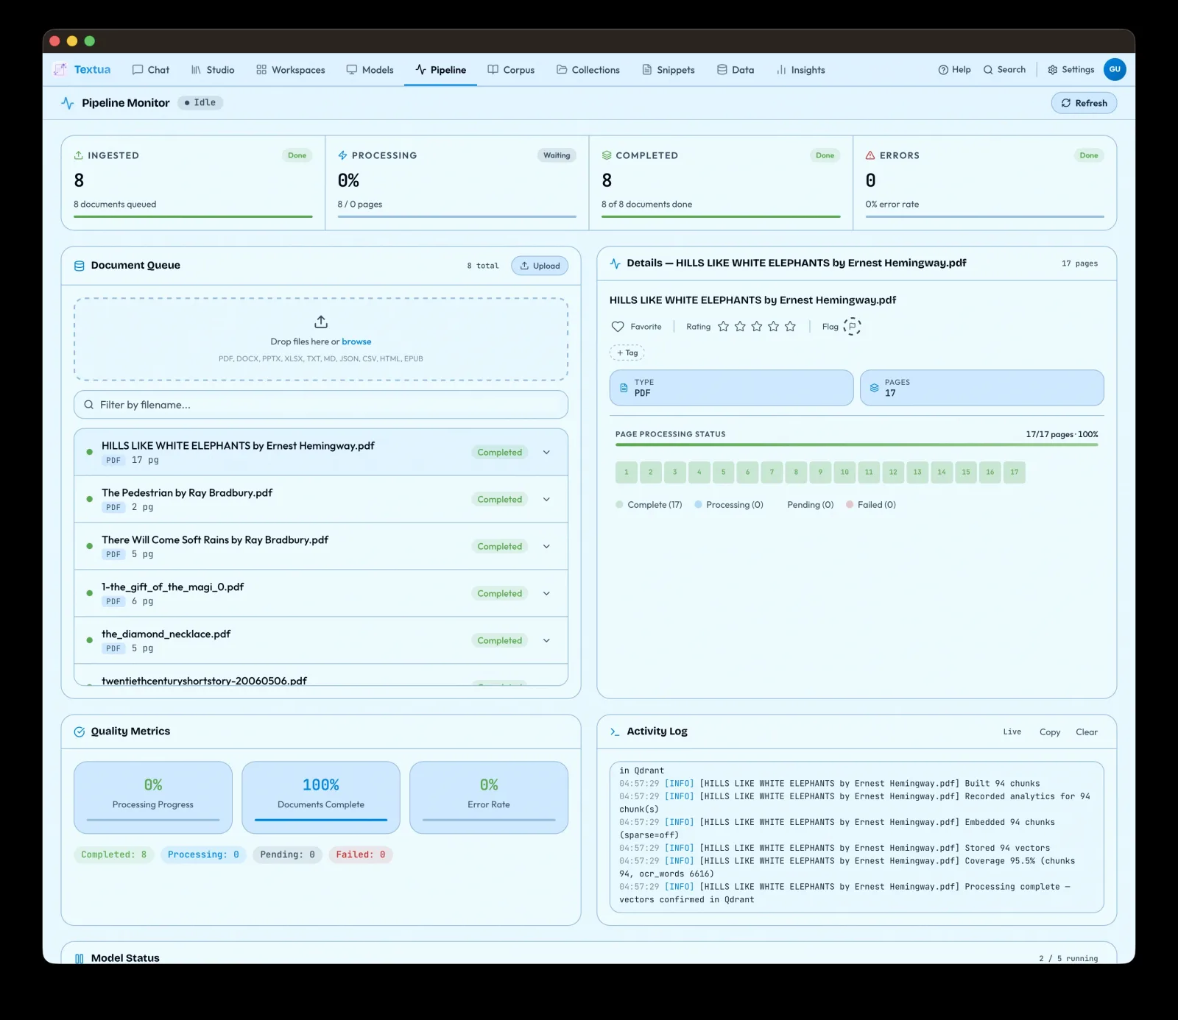Image resolution: width=1178 pixels, height=1020 pixels.
Task: Expand HILLS LIKE WHITE ELEPHANTS row chevron
Action: pos(546,453)
